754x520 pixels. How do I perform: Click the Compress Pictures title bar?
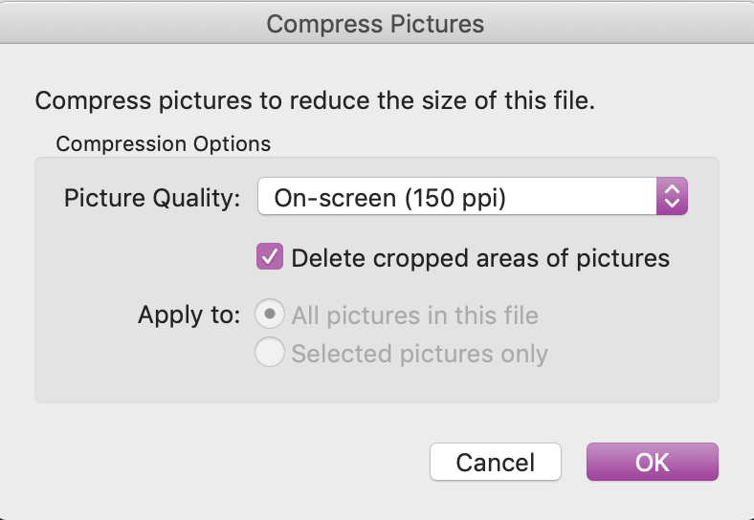click(x=375, y=23)
